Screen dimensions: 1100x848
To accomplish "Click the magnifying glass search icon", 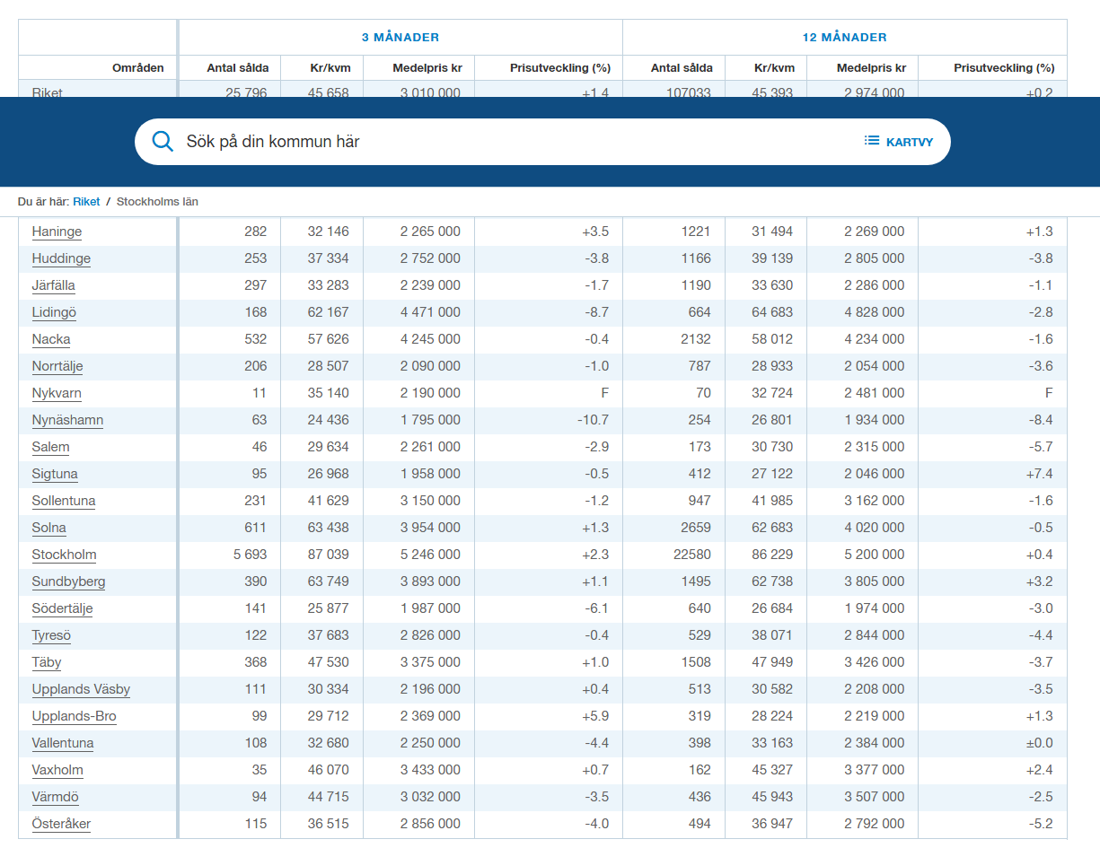I will [163, 142].
